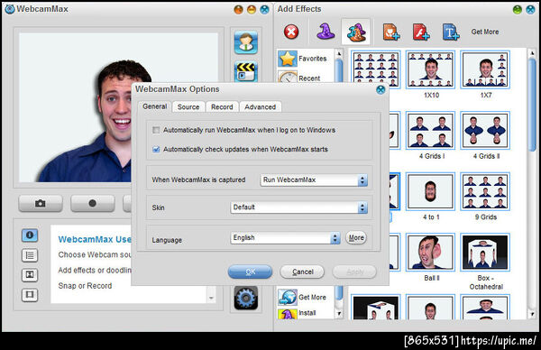Screen dimensions: 541x350
Task: Click the red button in WebcamMax title bar
Action: [238, 10]
